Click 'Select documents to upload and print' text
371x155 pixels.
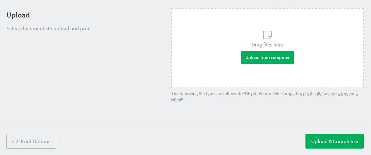pos(49,28)
